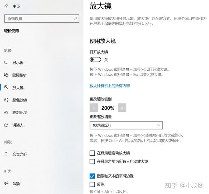Image resolution: width=209 pixels, height=194 pixels.
Task: Check 在登录后启动放大镜 checkbox
Action: point(92,153)
